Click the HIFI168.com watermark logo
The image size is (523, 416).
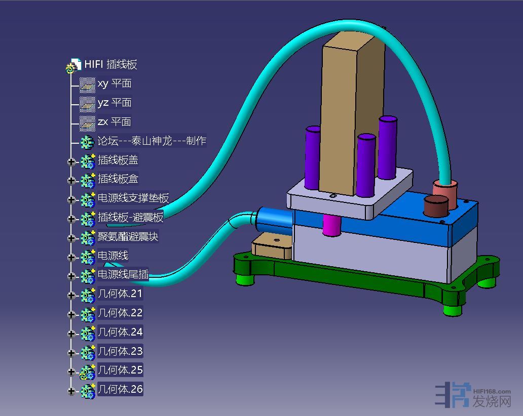click(x=473, y=397)
